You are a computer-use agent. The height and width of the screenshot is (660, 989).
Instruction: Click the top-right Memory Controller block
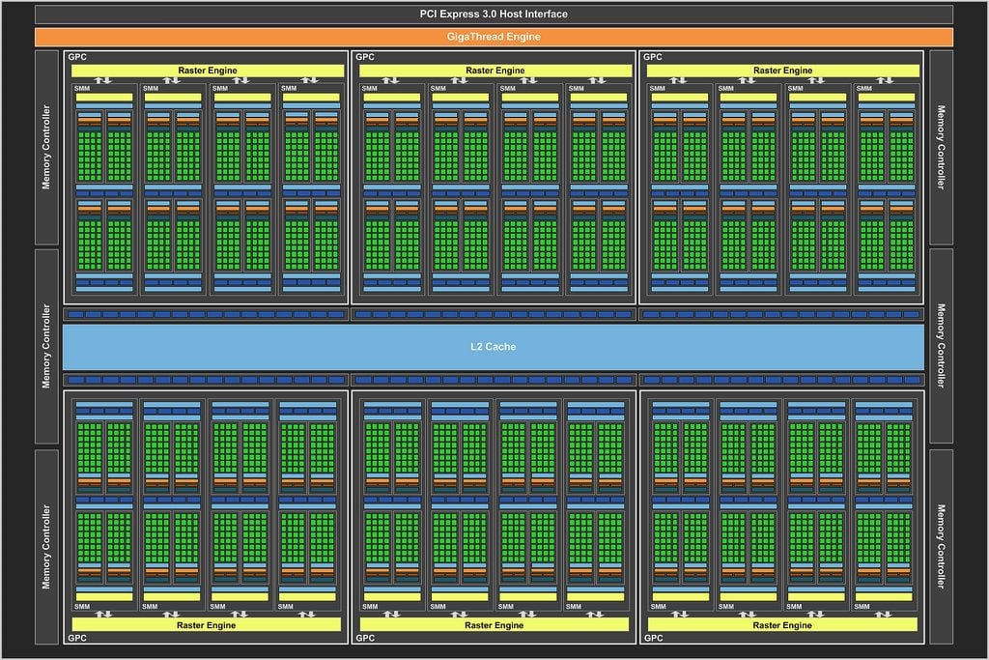(942, 147)
